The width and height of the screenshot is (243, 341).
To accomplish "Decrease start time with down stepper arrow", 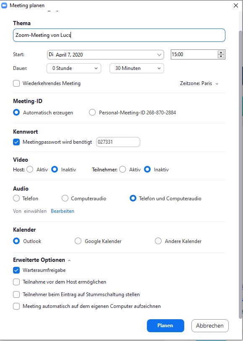I will (x=221, y=56).
